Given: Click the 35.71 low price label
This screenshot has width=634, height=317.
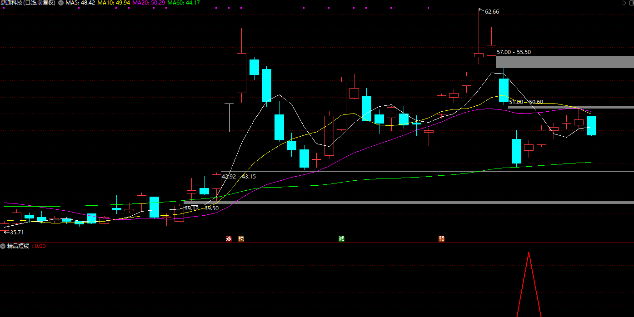Looking at the screenshot, I should (16, 232).
